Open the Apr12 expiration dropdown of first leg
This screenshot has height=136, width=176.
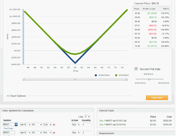pos(25,125)
